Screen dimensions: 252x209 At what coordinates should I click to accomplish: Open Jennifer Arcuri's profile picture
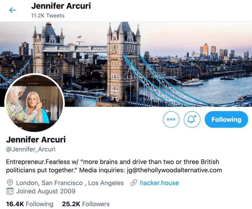[x=34, y=103]
